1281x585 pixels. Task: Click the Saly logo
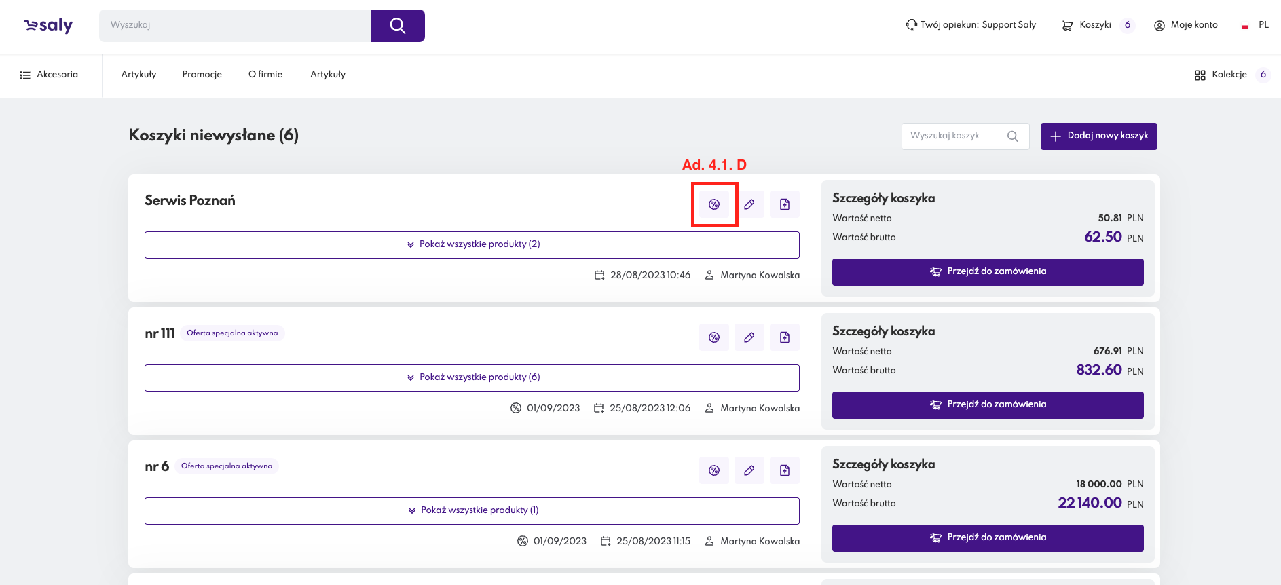point(48,26)
